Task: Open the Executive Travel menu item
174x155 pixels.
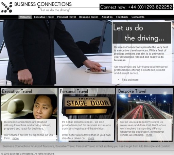Action: (x=44, y=17)
